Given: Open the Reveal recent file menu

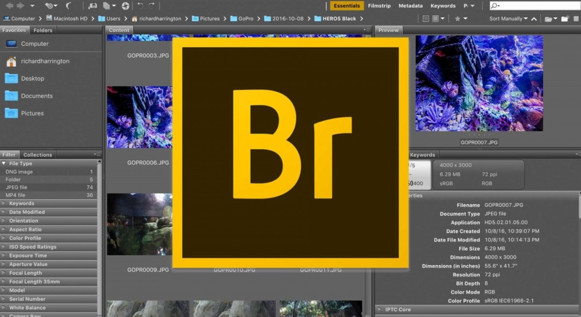Looking at the screenshot, I should pos(51,6).
